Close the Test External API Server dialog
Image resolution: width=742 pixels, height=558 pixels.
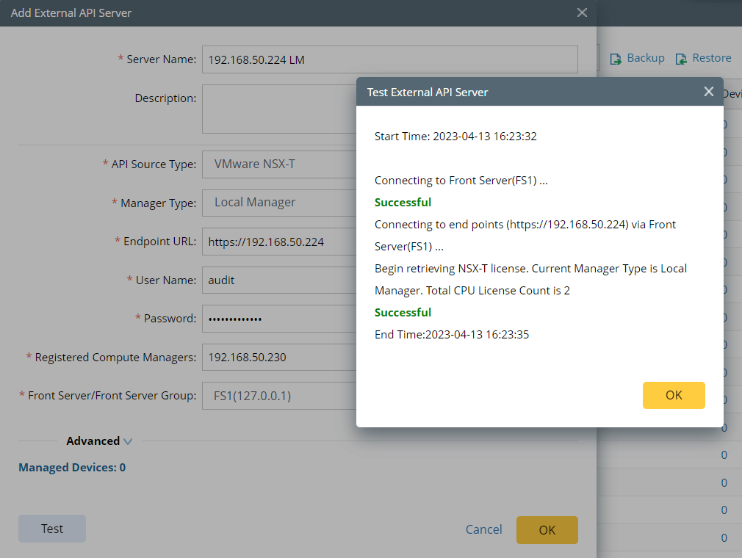pos(708,92)
